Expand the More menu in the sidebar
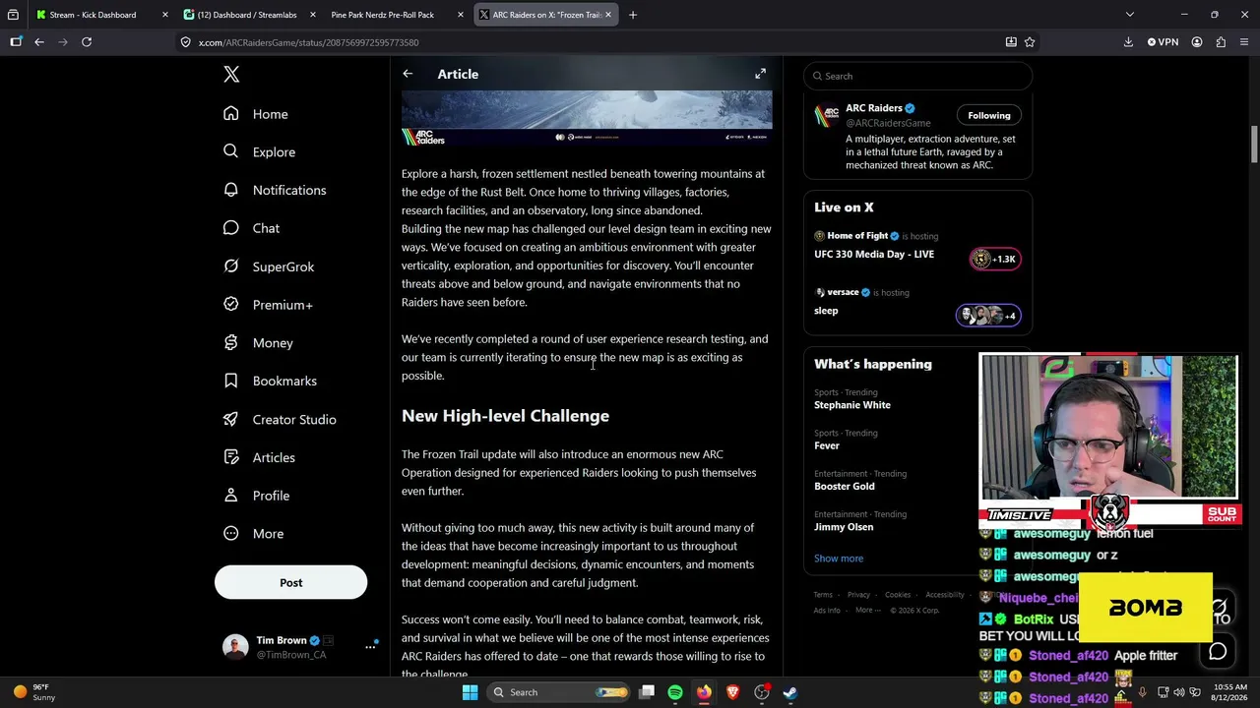 (253, 534)
